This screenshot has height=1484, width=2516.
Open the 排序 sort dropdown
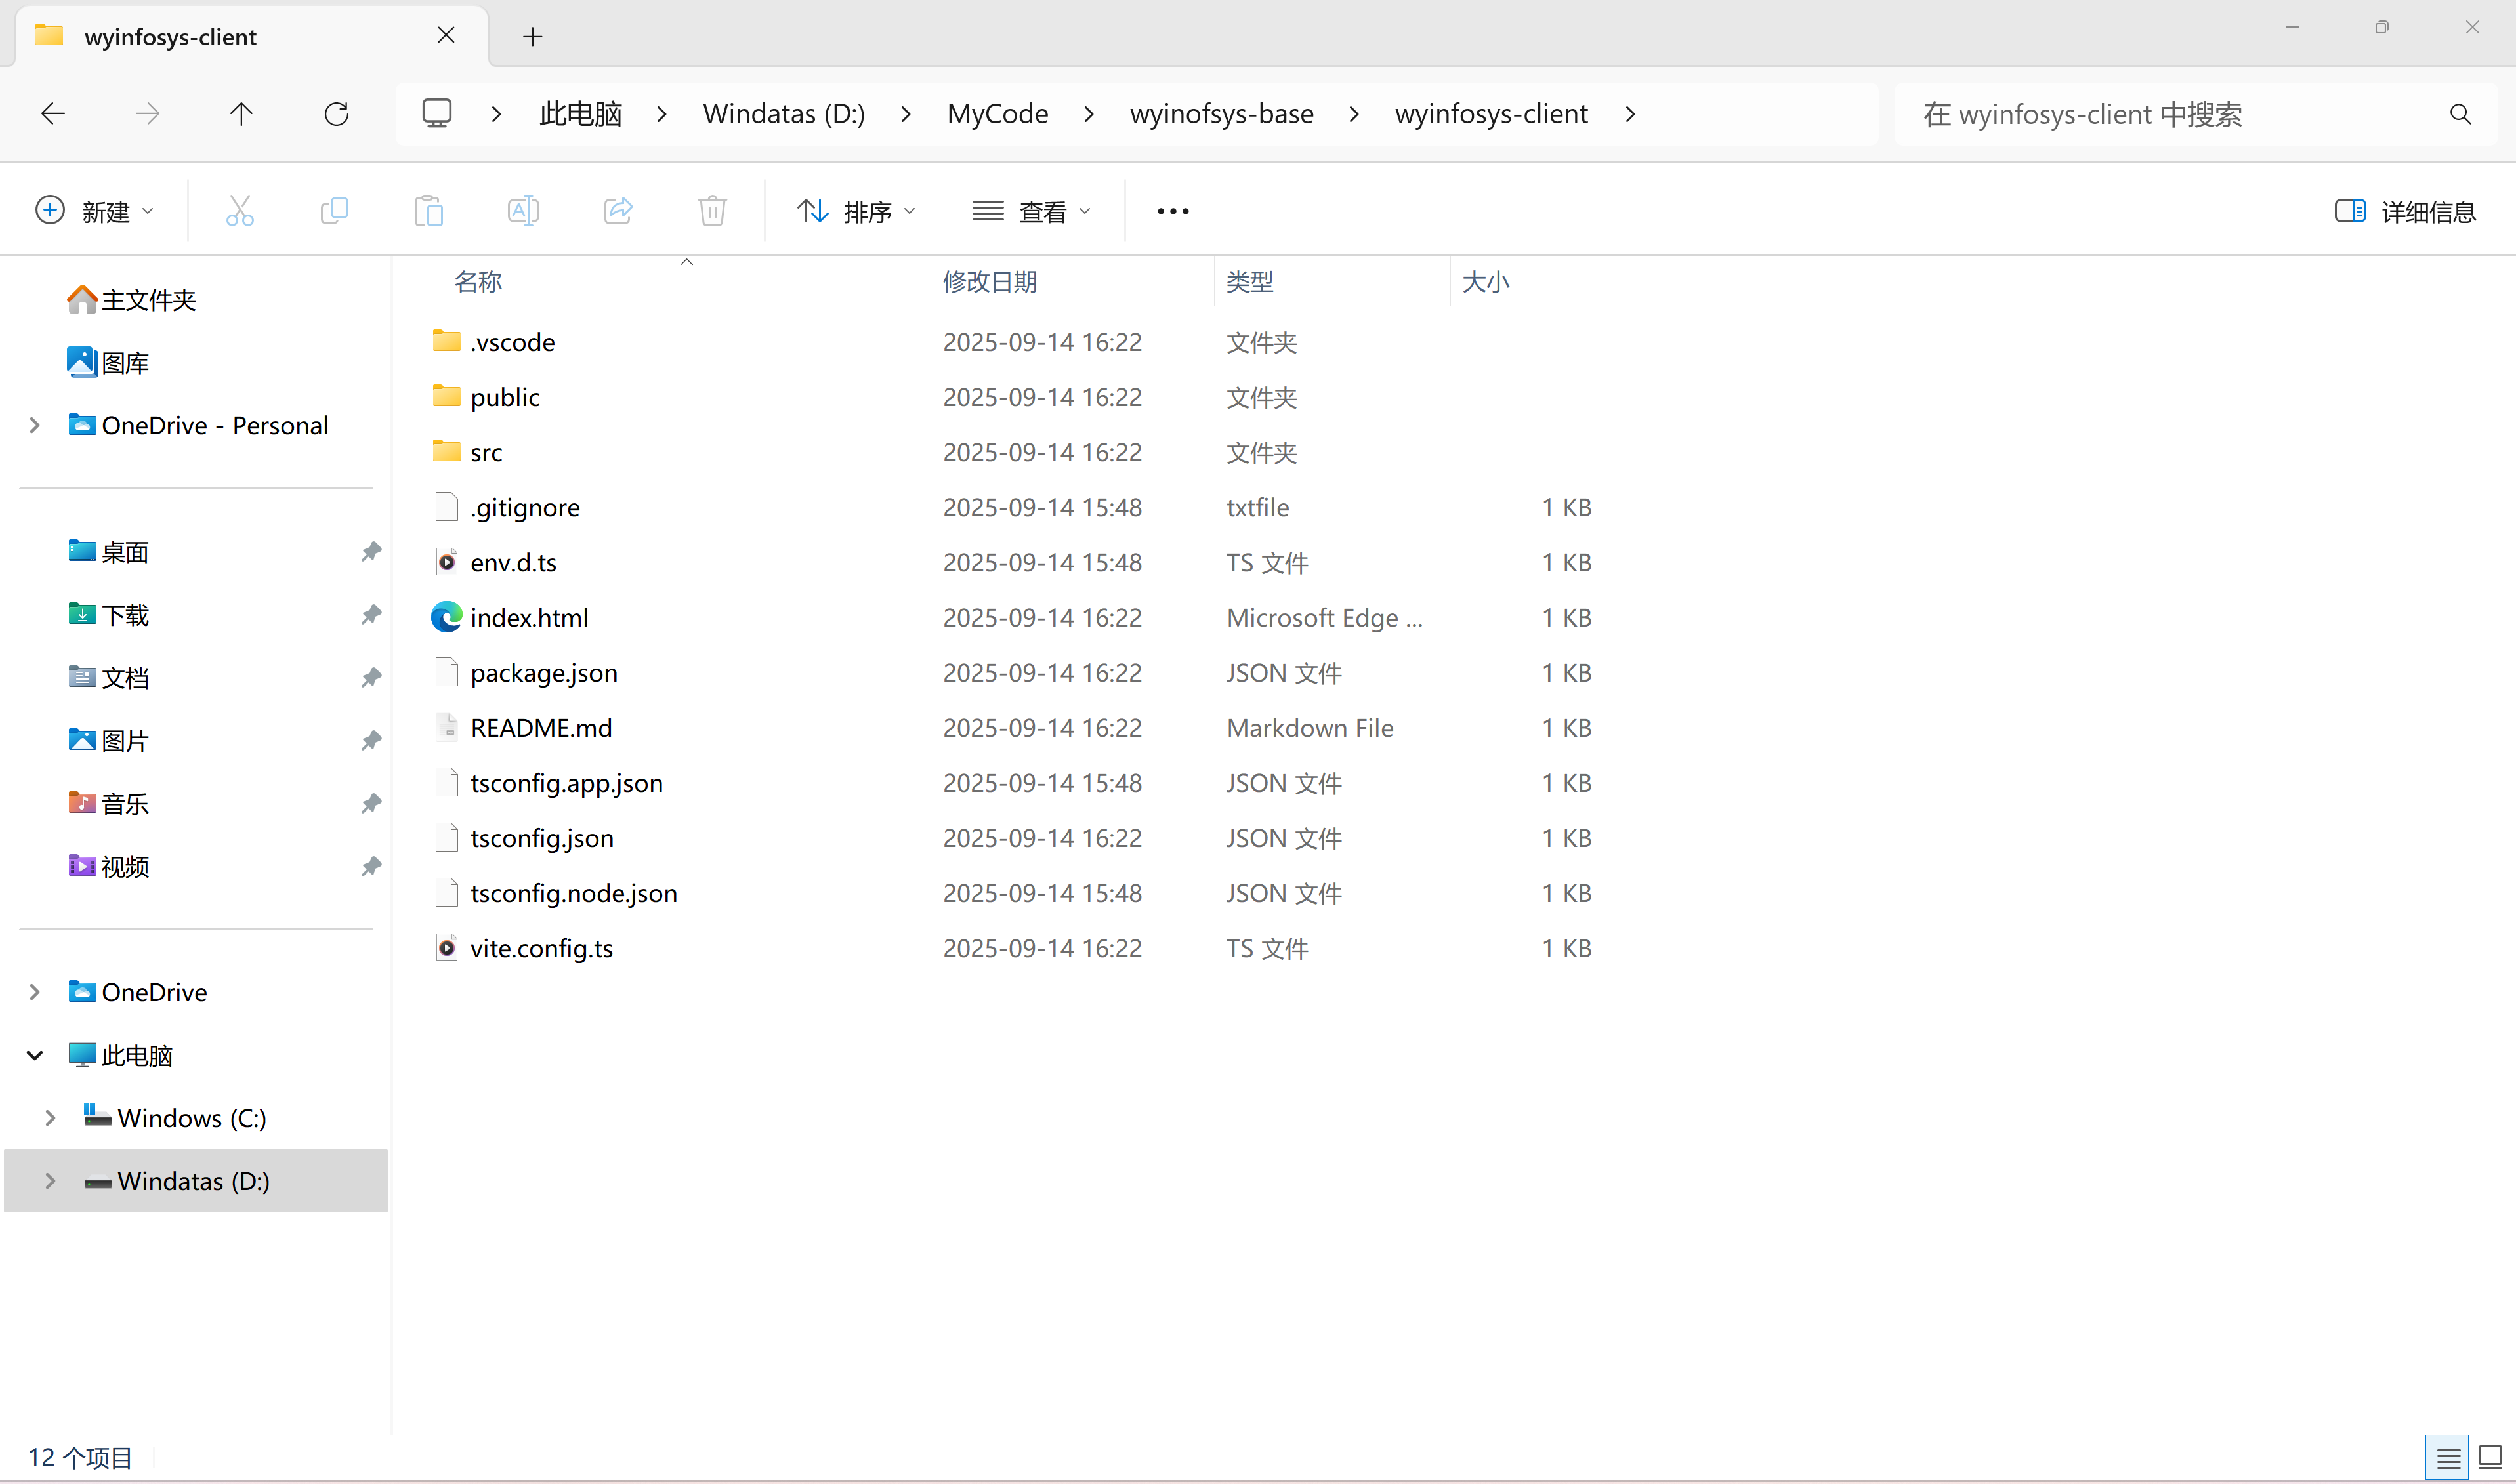coord(856,211)
